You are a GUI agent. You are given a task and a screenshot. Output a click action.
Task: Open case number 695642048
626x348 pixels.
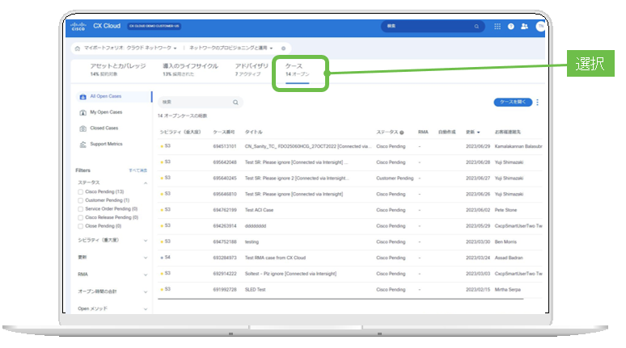pyautogui.click(x=224, y=162)
